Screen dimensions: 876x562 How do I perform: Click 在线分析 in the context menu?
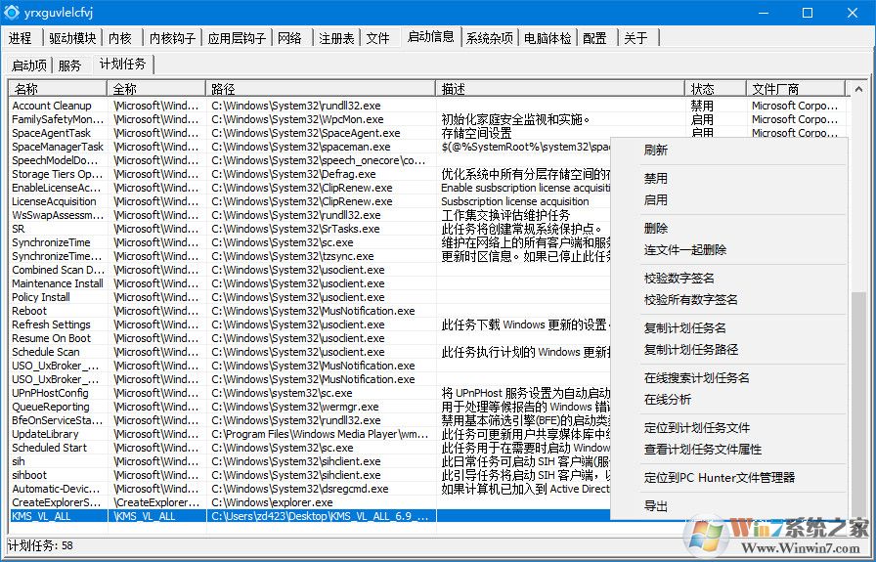[x=668, y=400]
